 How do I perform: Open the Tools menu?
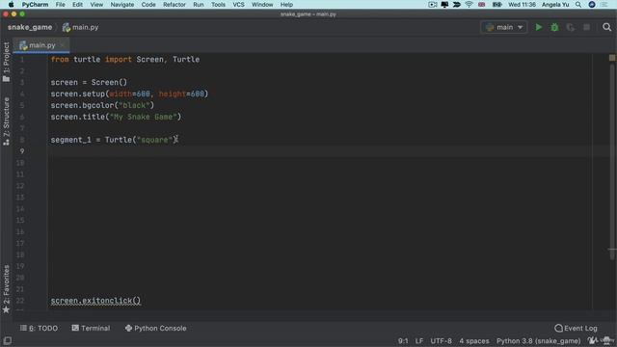point(218,5)
